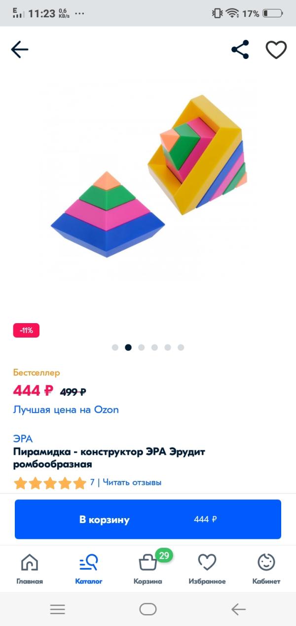Screen dimensions: 296x626
Task: Tap Android system back arrow
Action: (238, 610)
